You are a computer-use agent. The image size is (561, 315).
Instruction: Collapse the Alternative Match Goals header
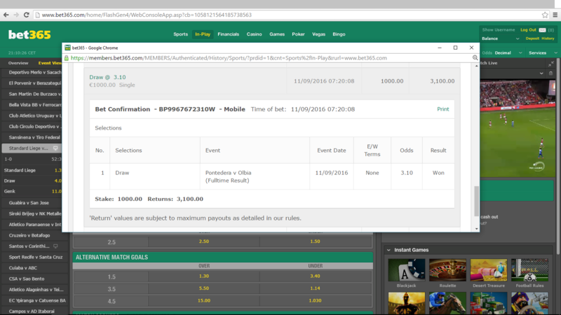tap(223, 257)
